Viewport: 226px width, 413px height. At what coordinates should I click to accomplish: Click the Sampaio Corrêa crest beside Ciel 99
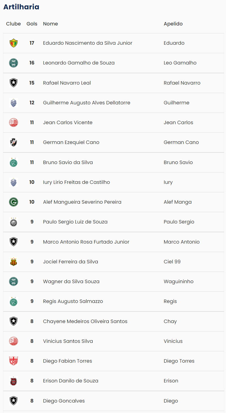click(14, 262)
